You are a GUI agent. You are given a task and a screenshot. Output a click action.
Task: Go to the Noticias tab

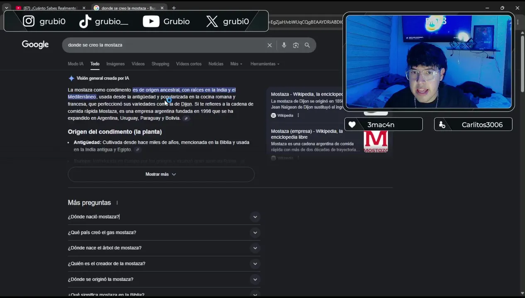point(216,64)
